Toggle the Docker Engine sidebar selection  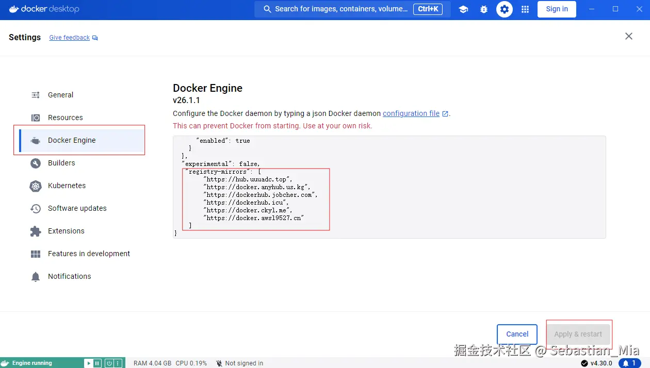(71, 140)
